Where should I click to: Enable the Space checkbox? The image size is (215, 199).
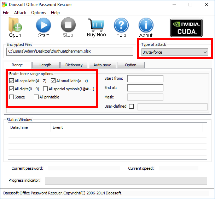pos(12,97)
